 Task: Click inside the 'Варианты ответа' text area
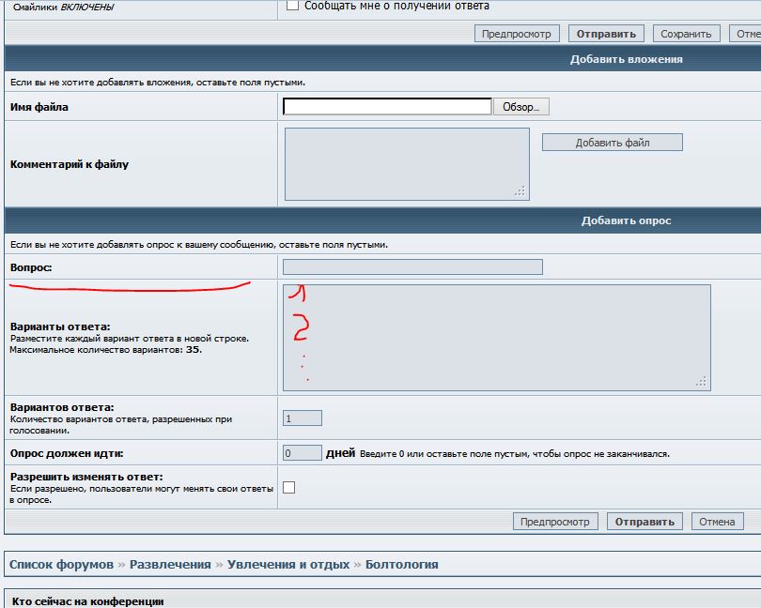pyautogui.click(x=496, y=337)
